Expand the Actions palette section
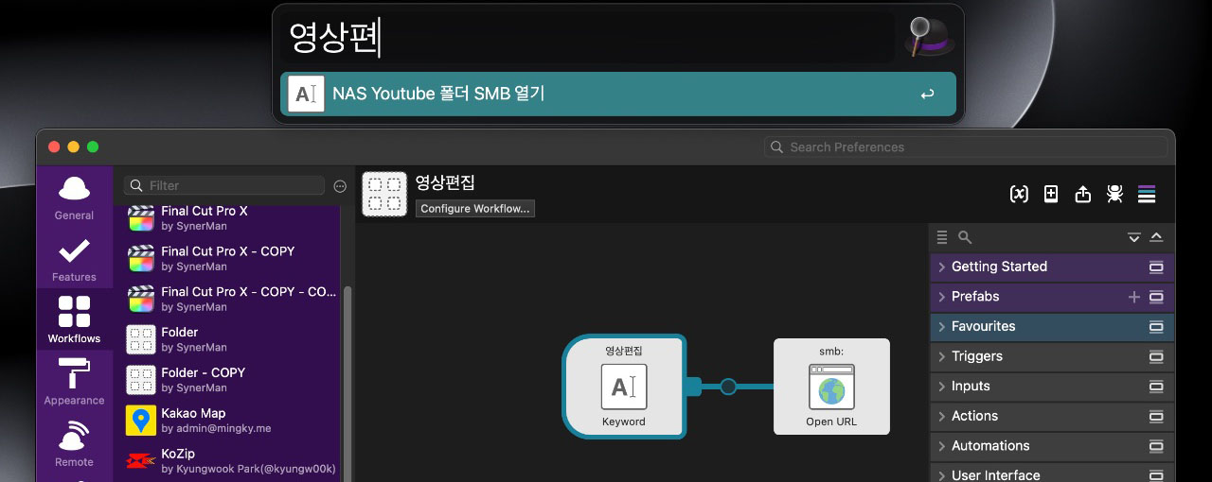 [974, 416]
